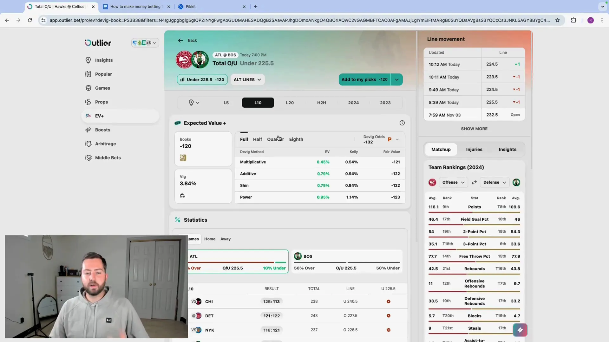Screen dimensions: 609x342
Task: Open Boosts from the sidebar
Action: point(98,130)
